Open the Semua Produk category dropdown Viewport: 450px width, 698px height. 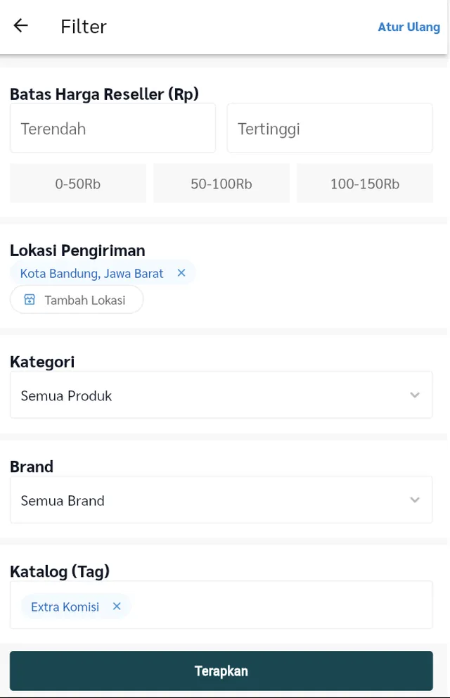[x=211, y=395]
